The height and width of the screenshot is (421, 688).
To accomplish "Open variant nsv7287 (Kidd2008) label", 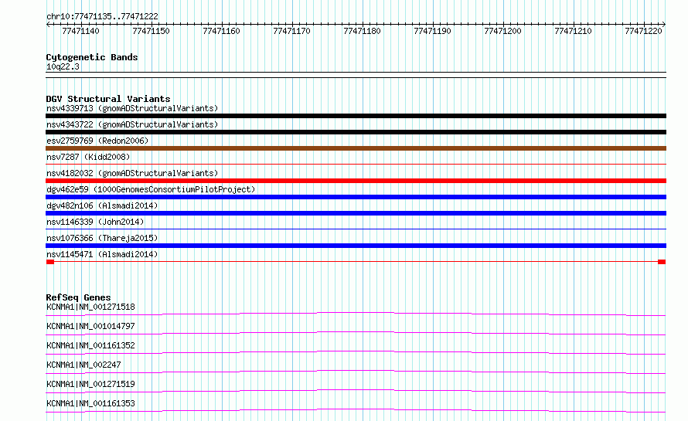I will click(88, 157).
